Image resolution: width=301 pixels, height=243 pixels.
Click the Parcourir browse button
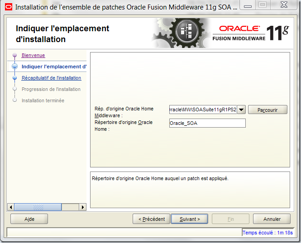pos(268,110)
